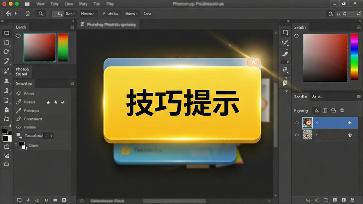
Task: Open the right Sprdin panel menu
Action: coord(359,27)
